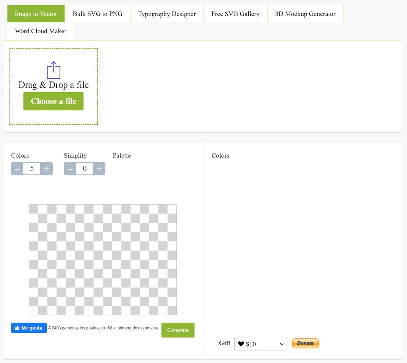The image size is (407, 363).
Task: Increase the Simplify value with the plus button
Action: pyautogui.click(x=99, y=168)
